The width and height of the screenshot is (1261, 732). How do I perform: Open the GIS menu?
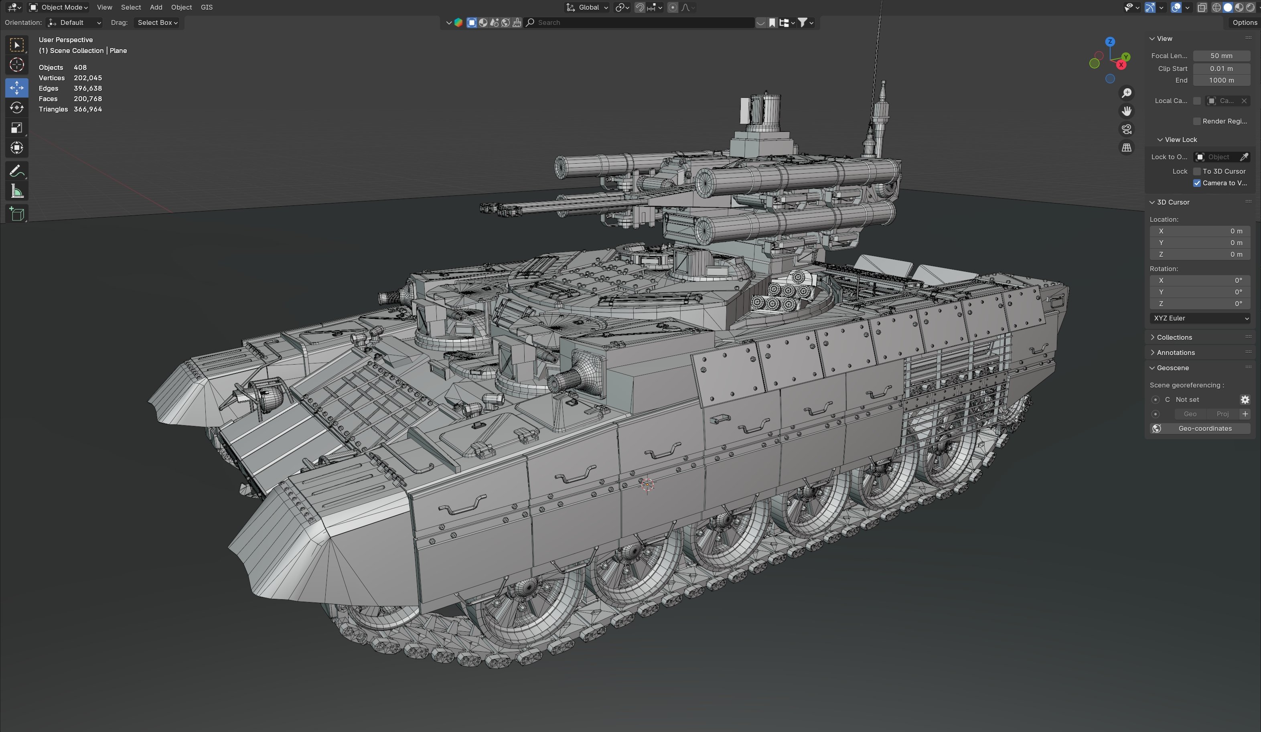tap(207, 8)
